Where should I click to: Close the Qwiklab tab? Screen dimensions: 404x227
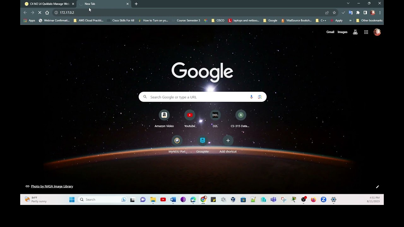coord(73,4)
